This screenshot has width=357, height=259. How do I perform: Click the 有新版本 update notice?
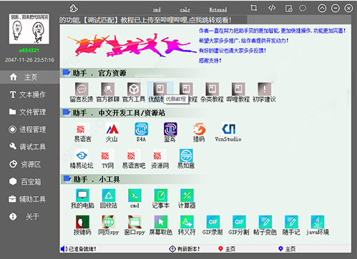pyautogui.click(x=185, y=249)
